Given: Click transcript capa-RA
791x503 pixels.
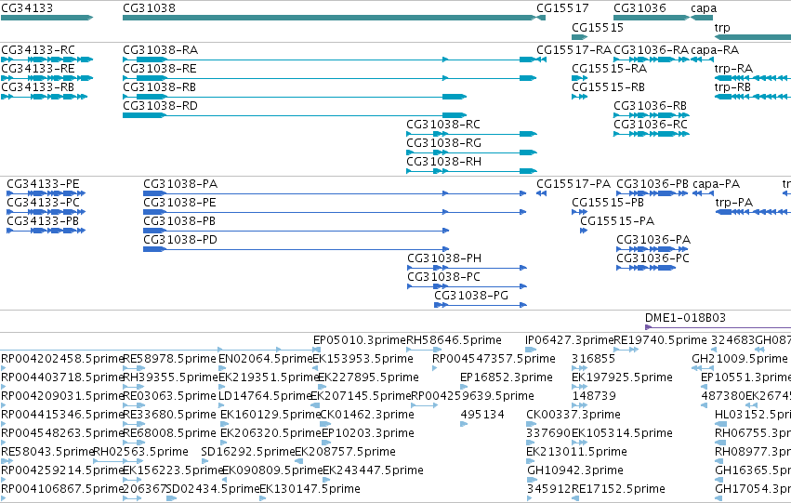Looking at the screenshot, I should point(715,50).
